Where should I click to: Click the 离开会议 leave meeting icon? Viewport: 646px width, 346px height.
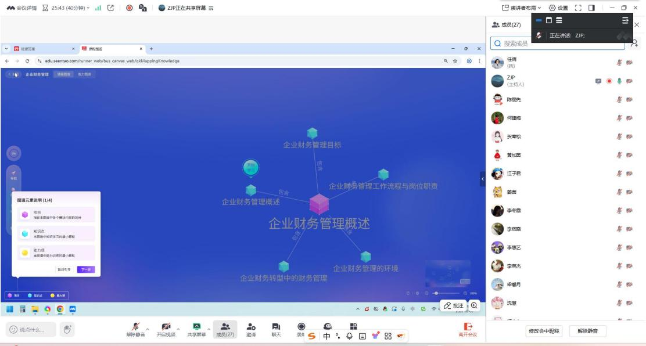[x=467, y=329]
